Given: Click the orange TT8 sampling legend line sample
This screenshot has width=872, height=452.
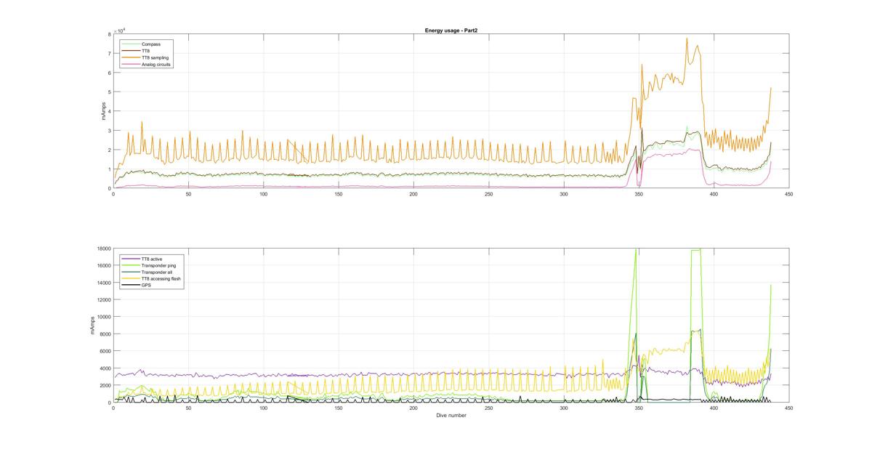Looking at the screenshot, I should click(132, 57).
